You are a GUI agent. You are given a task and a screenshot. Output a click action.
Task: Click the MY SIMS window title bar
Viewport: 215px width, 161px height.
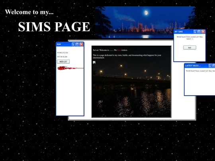[x=190, y=32]
